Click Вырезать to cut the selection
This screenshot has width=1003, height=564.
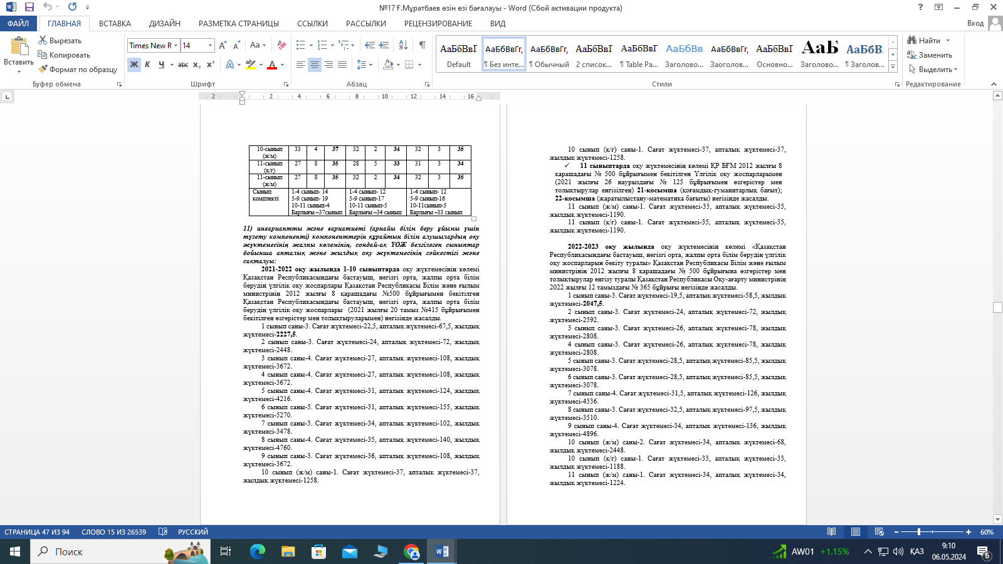(60, 40)
